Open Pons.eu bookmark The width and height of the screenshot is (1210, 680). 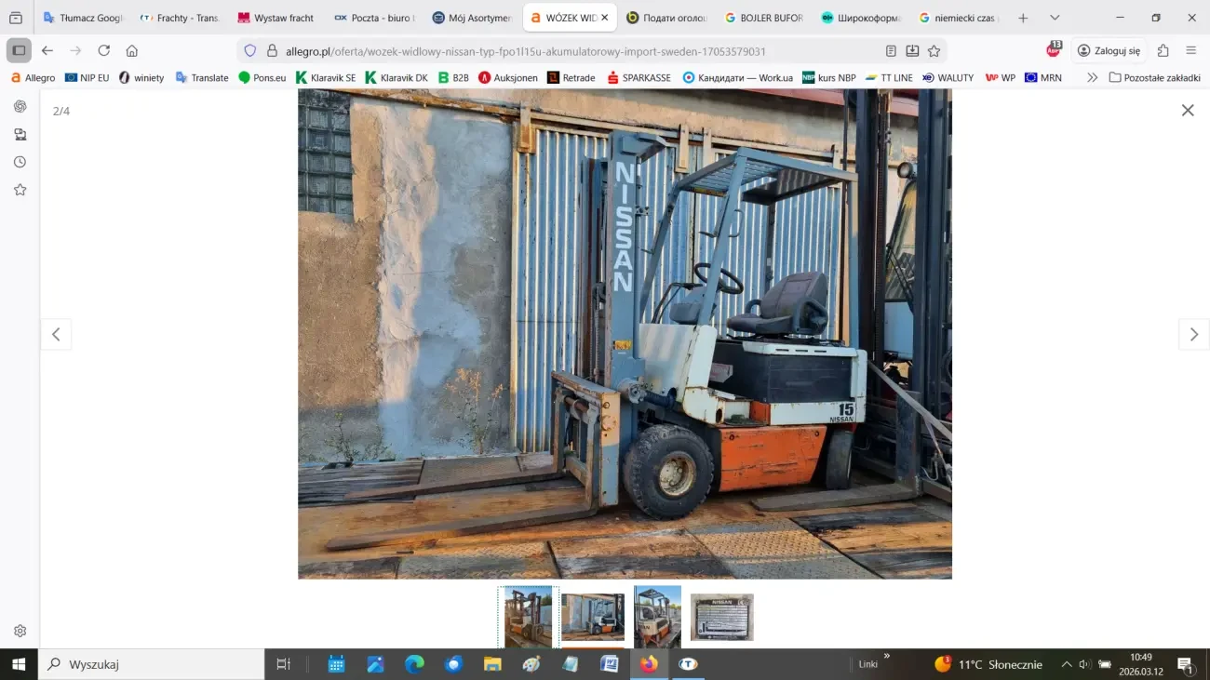coord(262,77)
